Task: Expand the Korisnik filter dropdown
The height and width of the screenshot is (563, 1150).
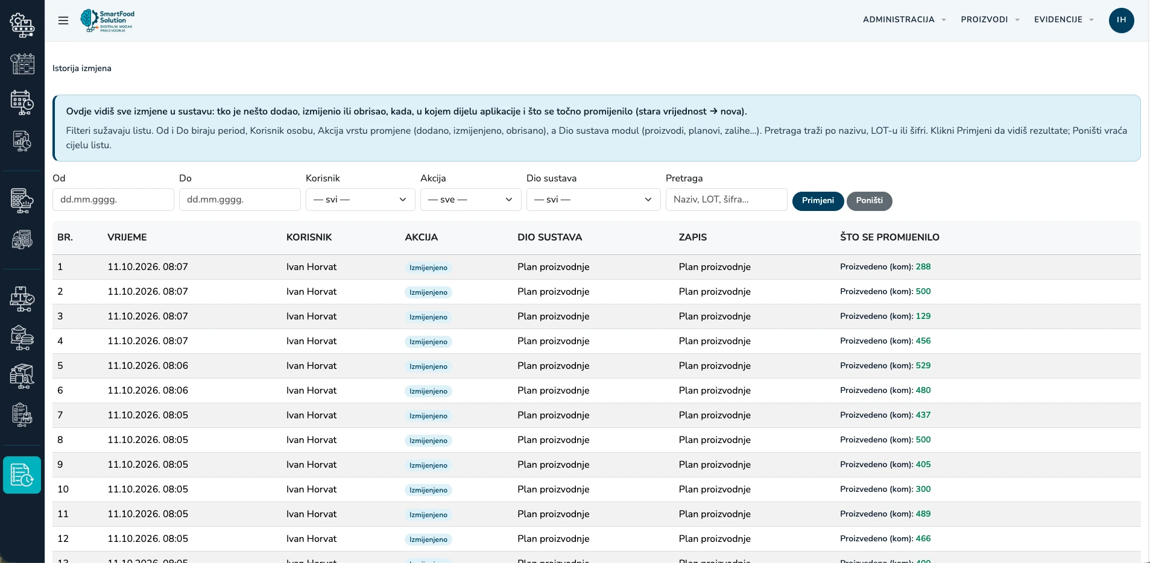Action: [x=360, y=200]
